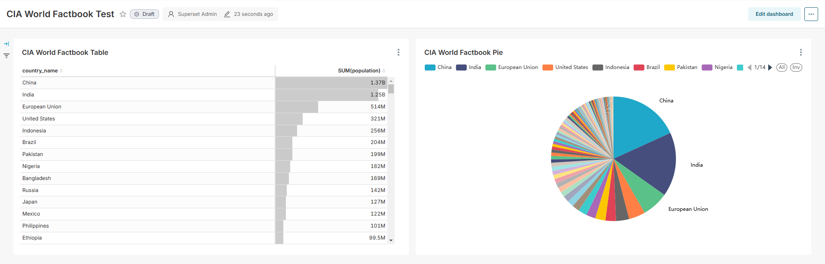This screenshot has height=264, width=825.
Task: Select all series with the All button
Action: (782, 67)
